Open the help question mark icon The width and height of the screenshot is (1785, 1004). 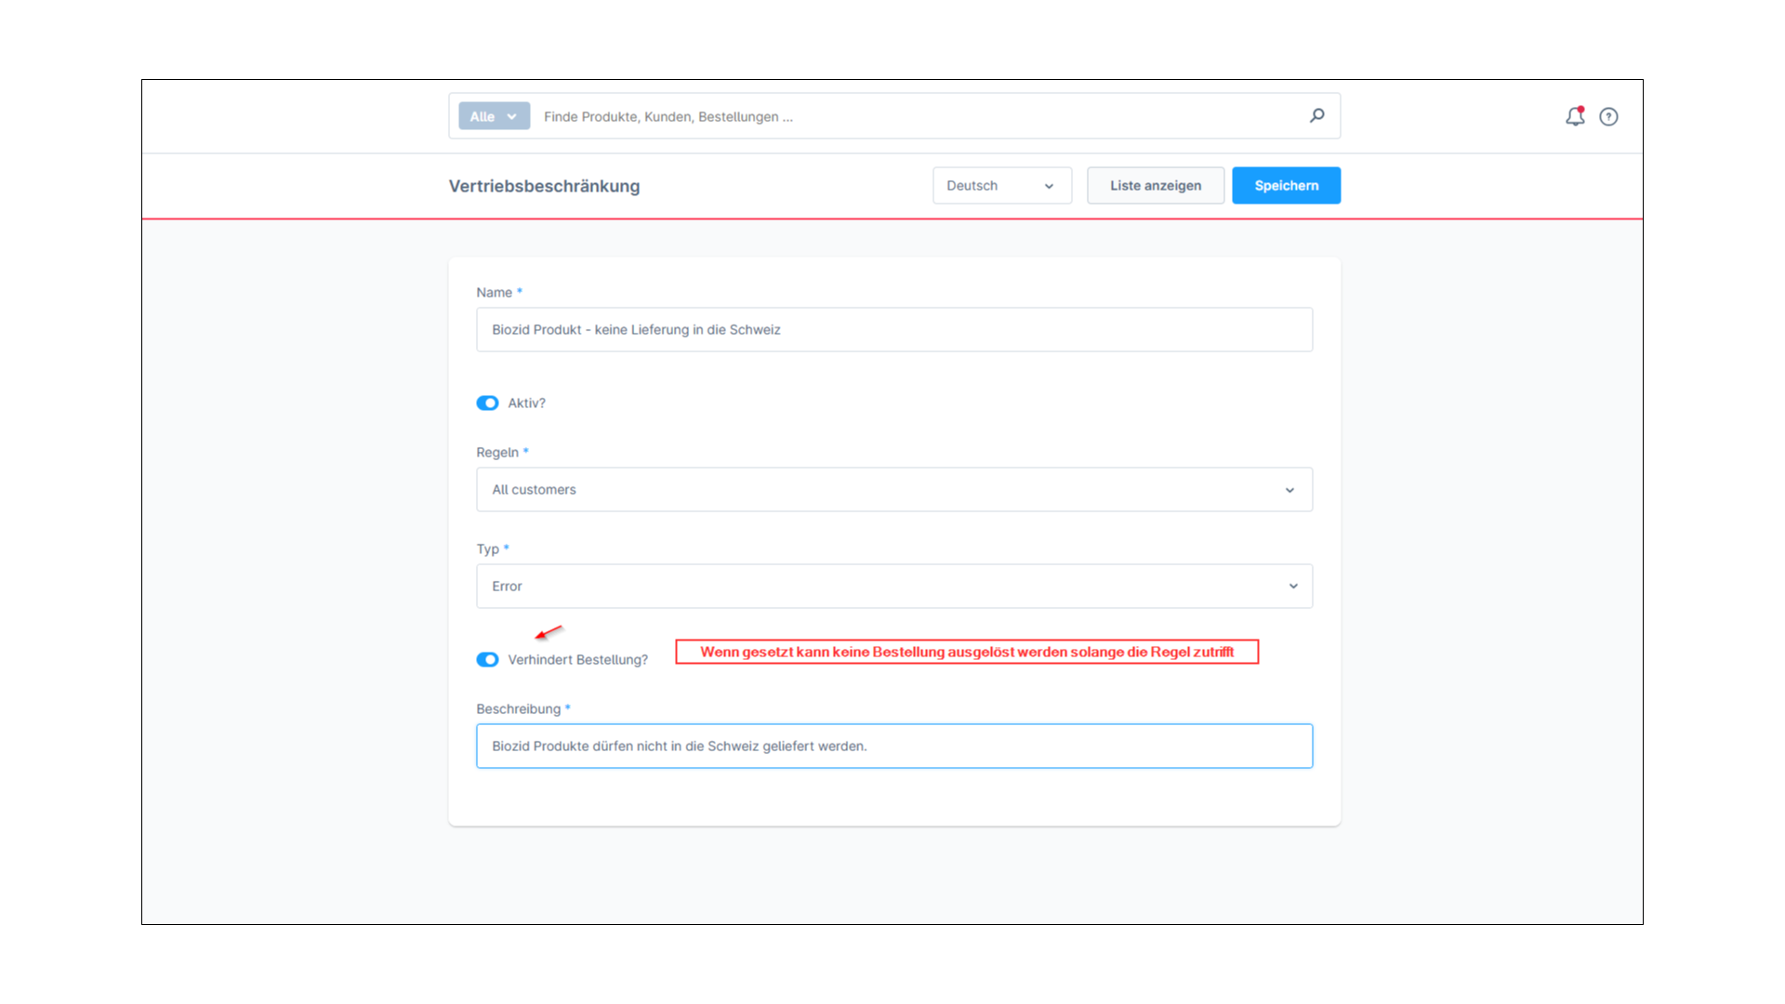coord(1608,116)
